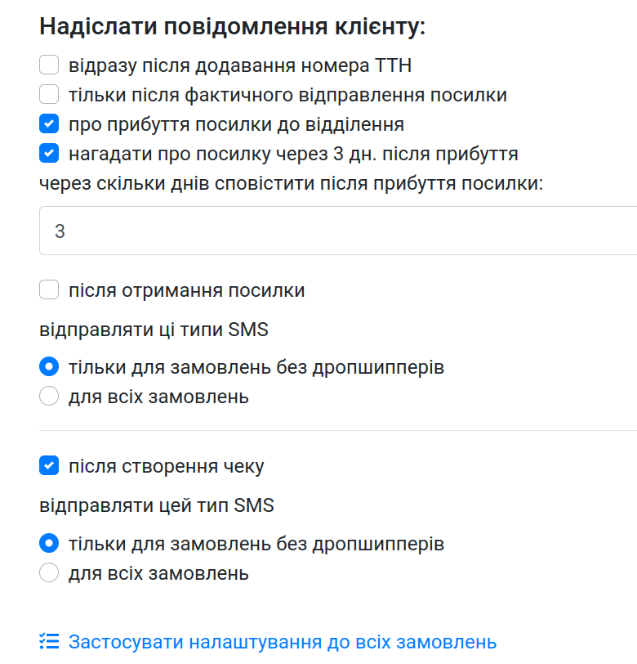Enable 'відразу після додавання номера ТТН' checkbox
The width and height of the screenshot is (637, 664).
pyautogui.click(x=49, y=65)
